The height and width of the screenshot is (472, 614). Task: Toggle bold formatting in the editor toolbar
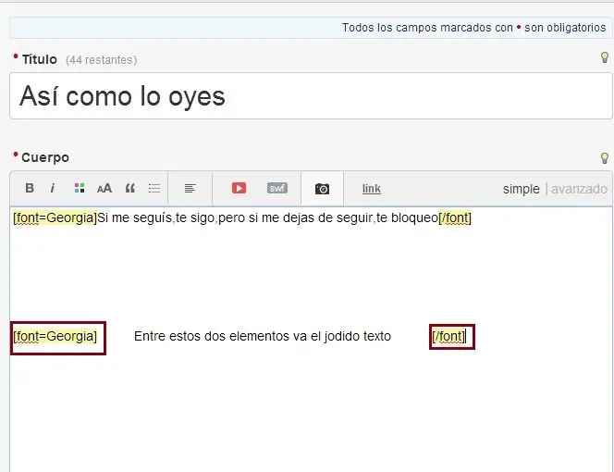(x=30, y=188)
